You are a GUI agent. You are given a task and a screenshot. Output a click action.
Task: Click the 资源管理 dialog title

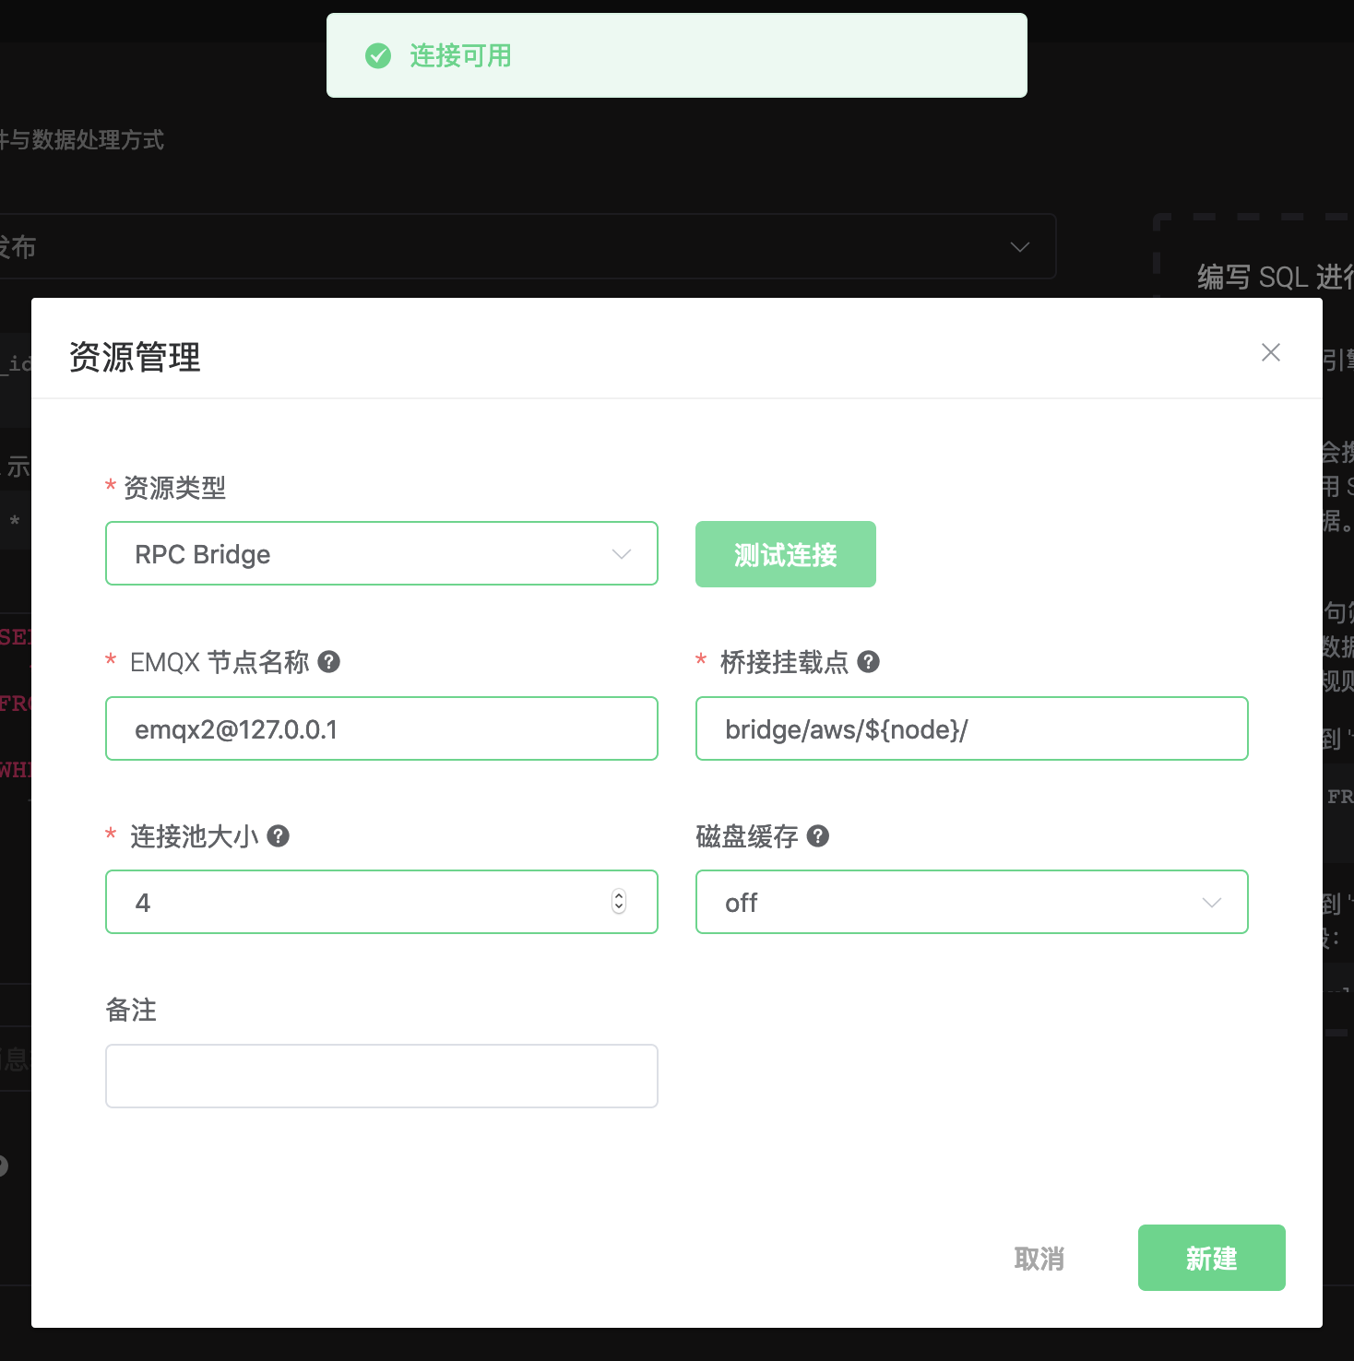pos(135,357)
